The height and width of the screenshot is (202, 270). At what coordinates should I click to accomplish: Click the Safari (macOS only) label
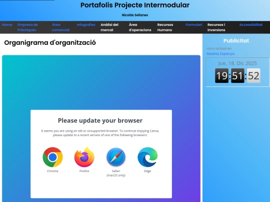tap(116, 173)
